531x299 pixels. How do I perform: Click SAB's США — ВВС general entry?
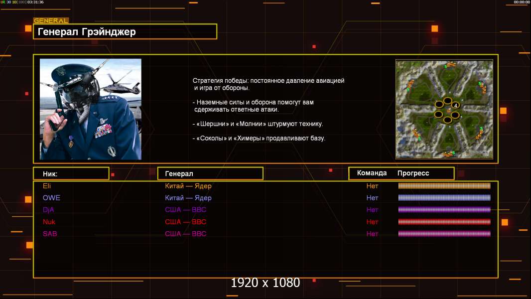coord(186,234)
